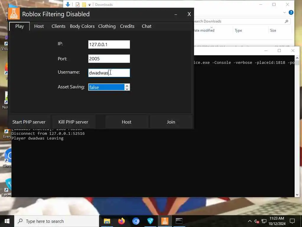Click console scrollbar down arrow
The width and height of the screenshot is (302, 227).
[297, 195]
